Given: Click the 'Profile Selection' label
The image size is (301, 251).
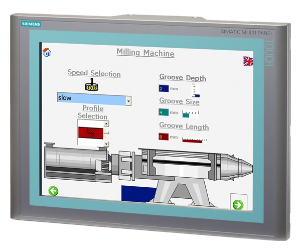Looking at the screenshot, I should click(x=93, y=112).
